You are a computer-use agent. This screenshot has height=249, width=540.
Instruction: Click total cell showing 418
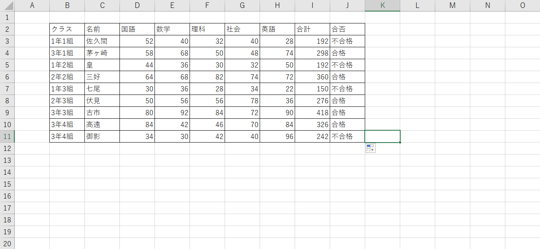point(313,113)
